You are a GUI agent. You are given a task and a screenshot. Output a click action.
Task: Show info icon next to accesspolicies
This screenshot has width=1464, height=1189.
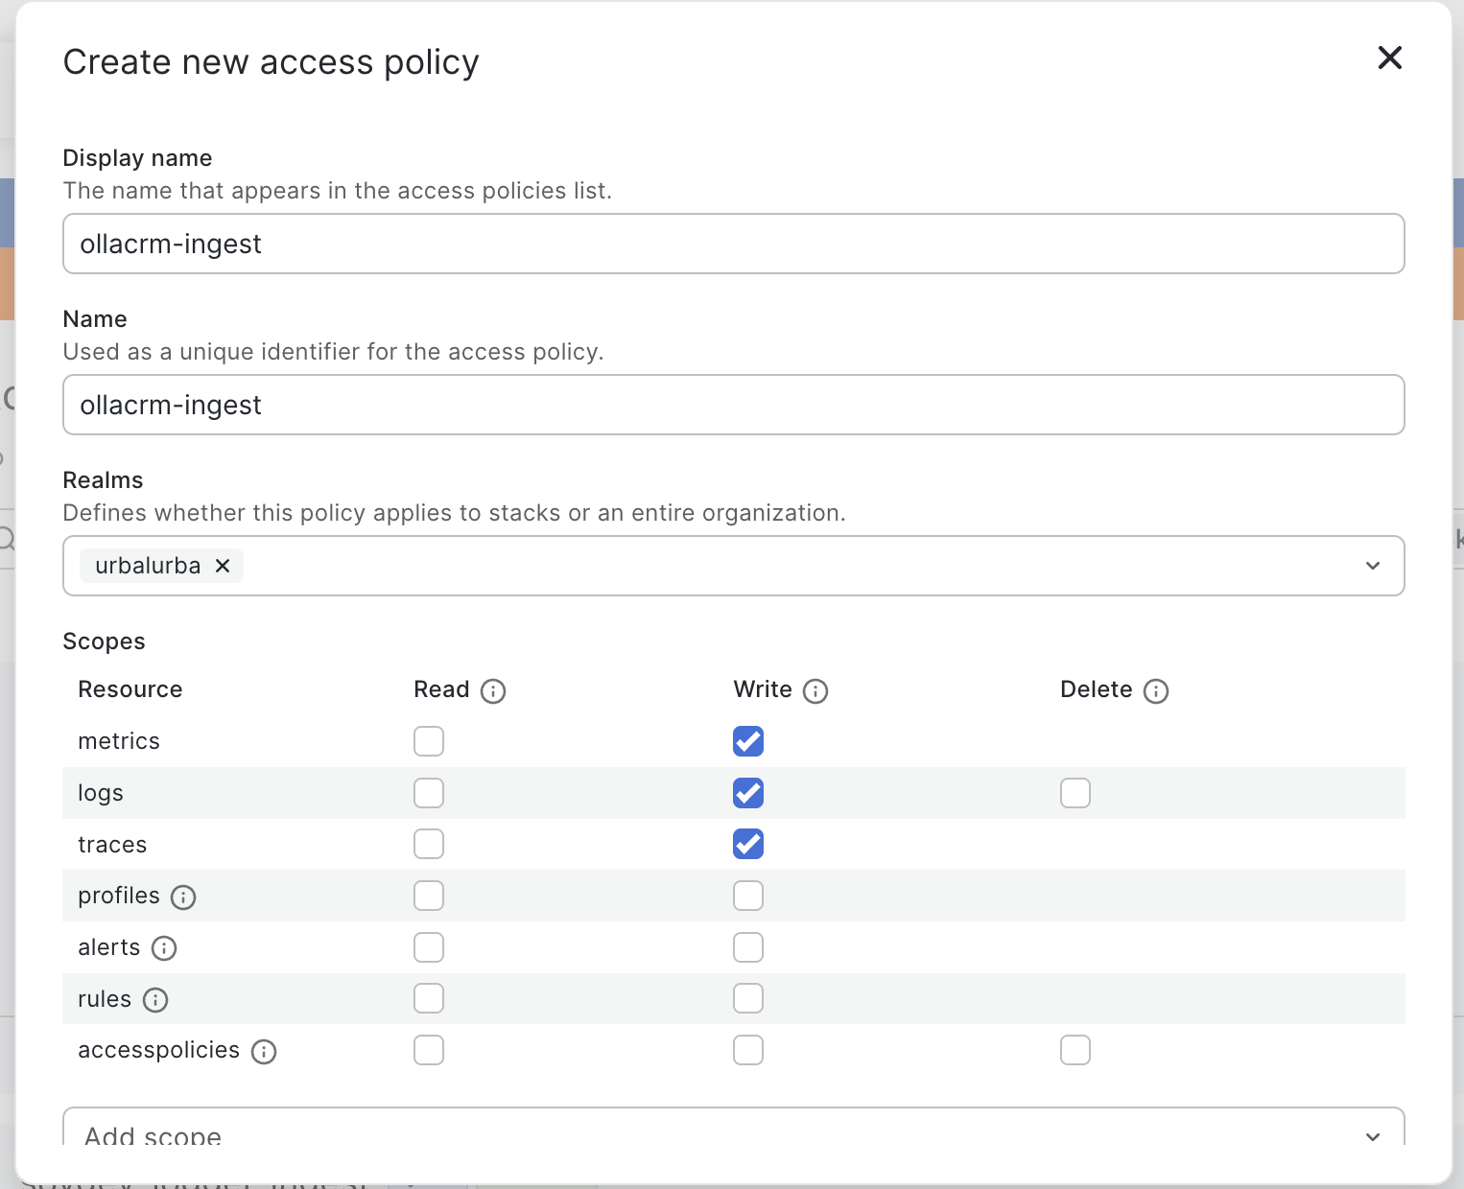tap(264, 1052)
